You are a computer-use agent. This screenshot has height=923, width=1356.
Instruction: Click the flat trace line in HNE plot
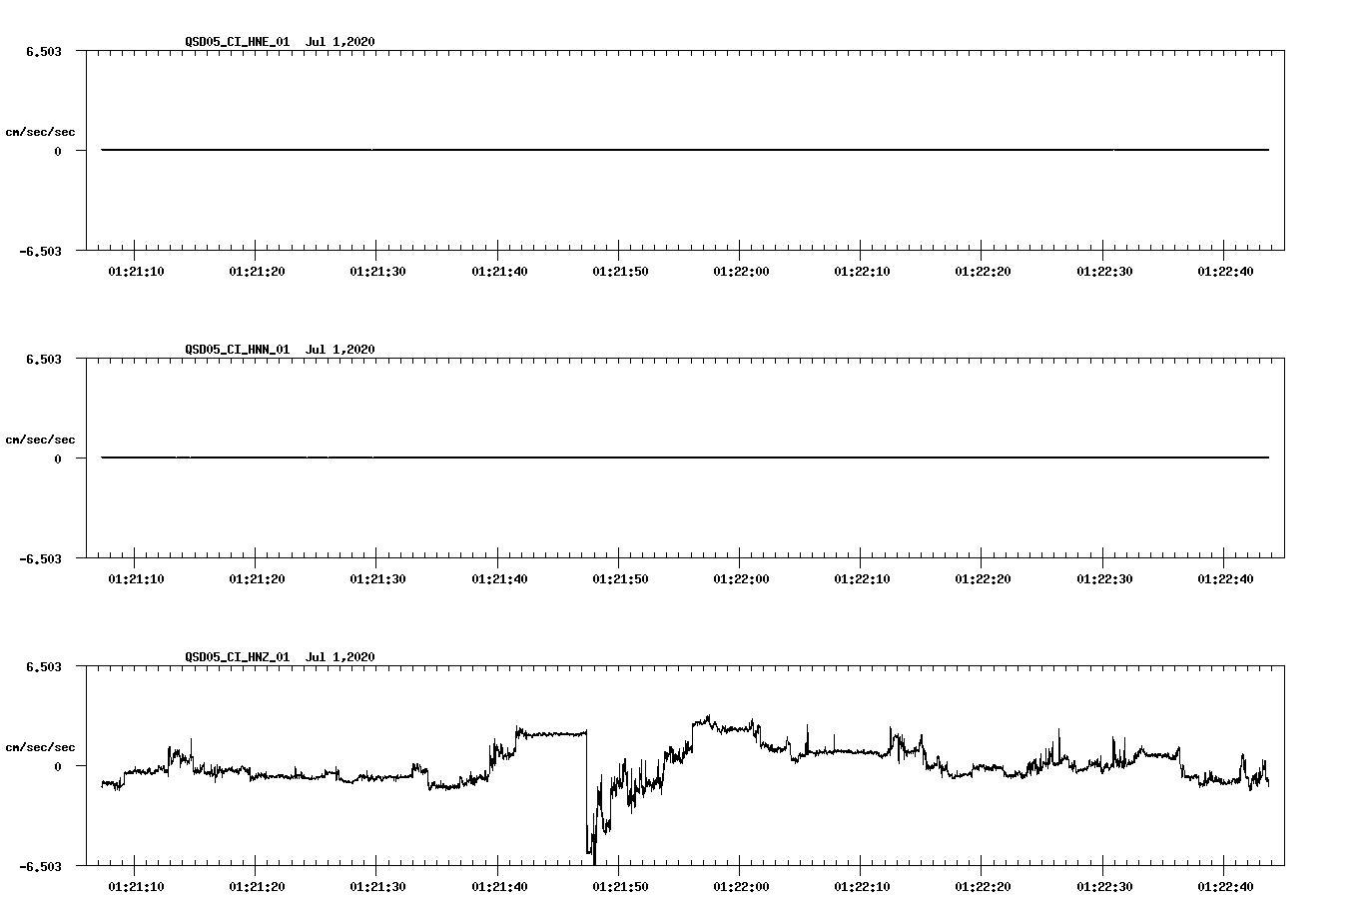click(x=685, y=150)
